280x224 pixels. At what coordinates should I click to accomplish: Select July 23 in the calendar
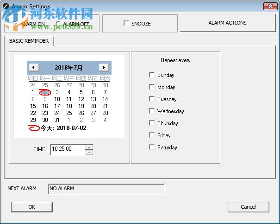[x=45, y=113]
